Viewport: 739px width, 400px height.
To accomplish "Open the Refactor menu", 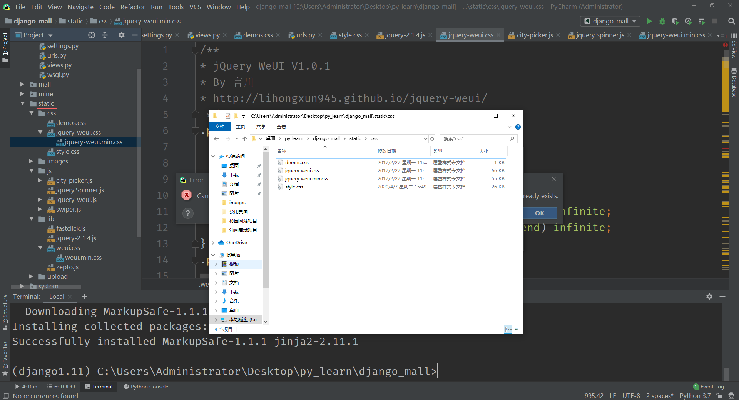I will [132, 7].
